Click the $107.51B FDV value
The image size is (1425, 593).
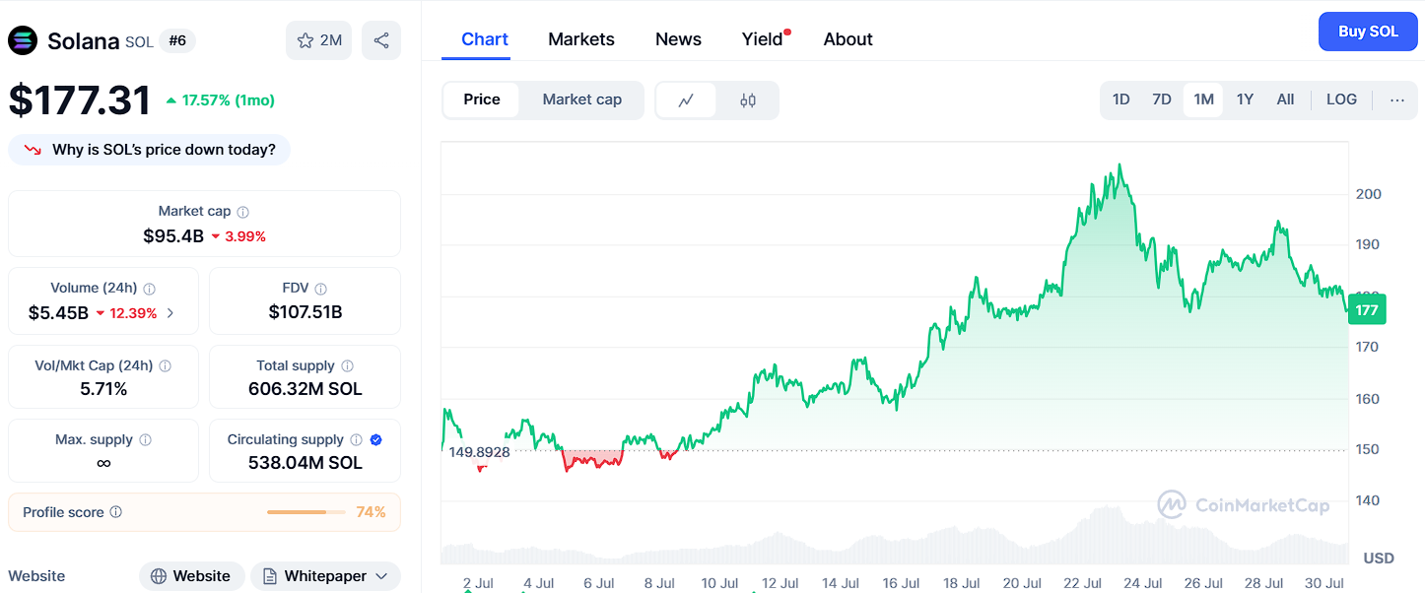coord(305,312)
